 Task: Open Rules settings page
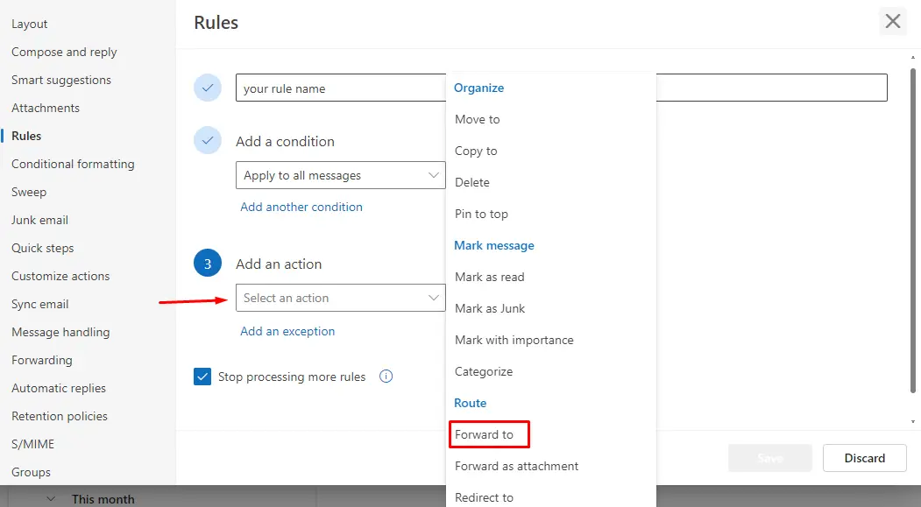(x=26, y=136)
